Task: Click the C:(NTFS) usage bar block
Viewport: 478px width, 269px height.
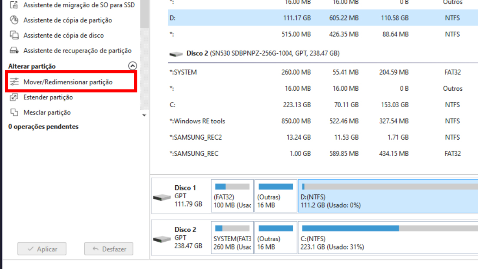Action: 388,237
